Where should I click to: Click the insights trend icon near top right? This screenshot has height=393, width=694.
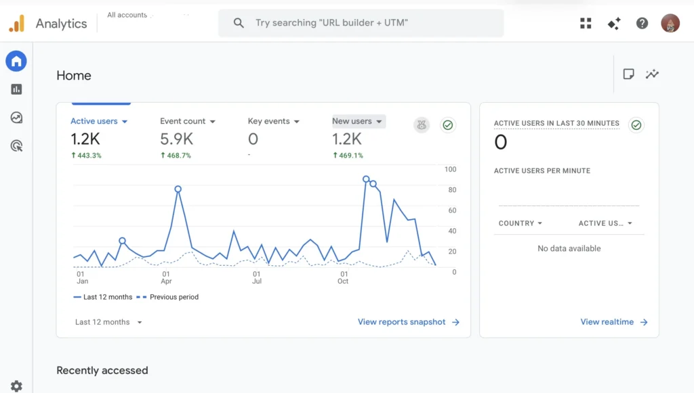click(x=653, y=74)
